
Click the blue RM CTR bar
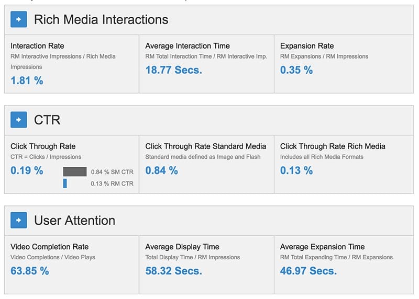(x=65, y=183)
